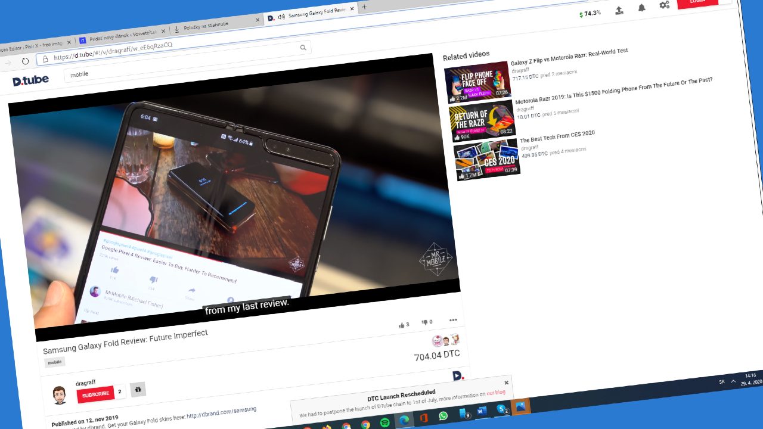Click the red LOGIN button

pyautogui.click(x=698, y=2)
